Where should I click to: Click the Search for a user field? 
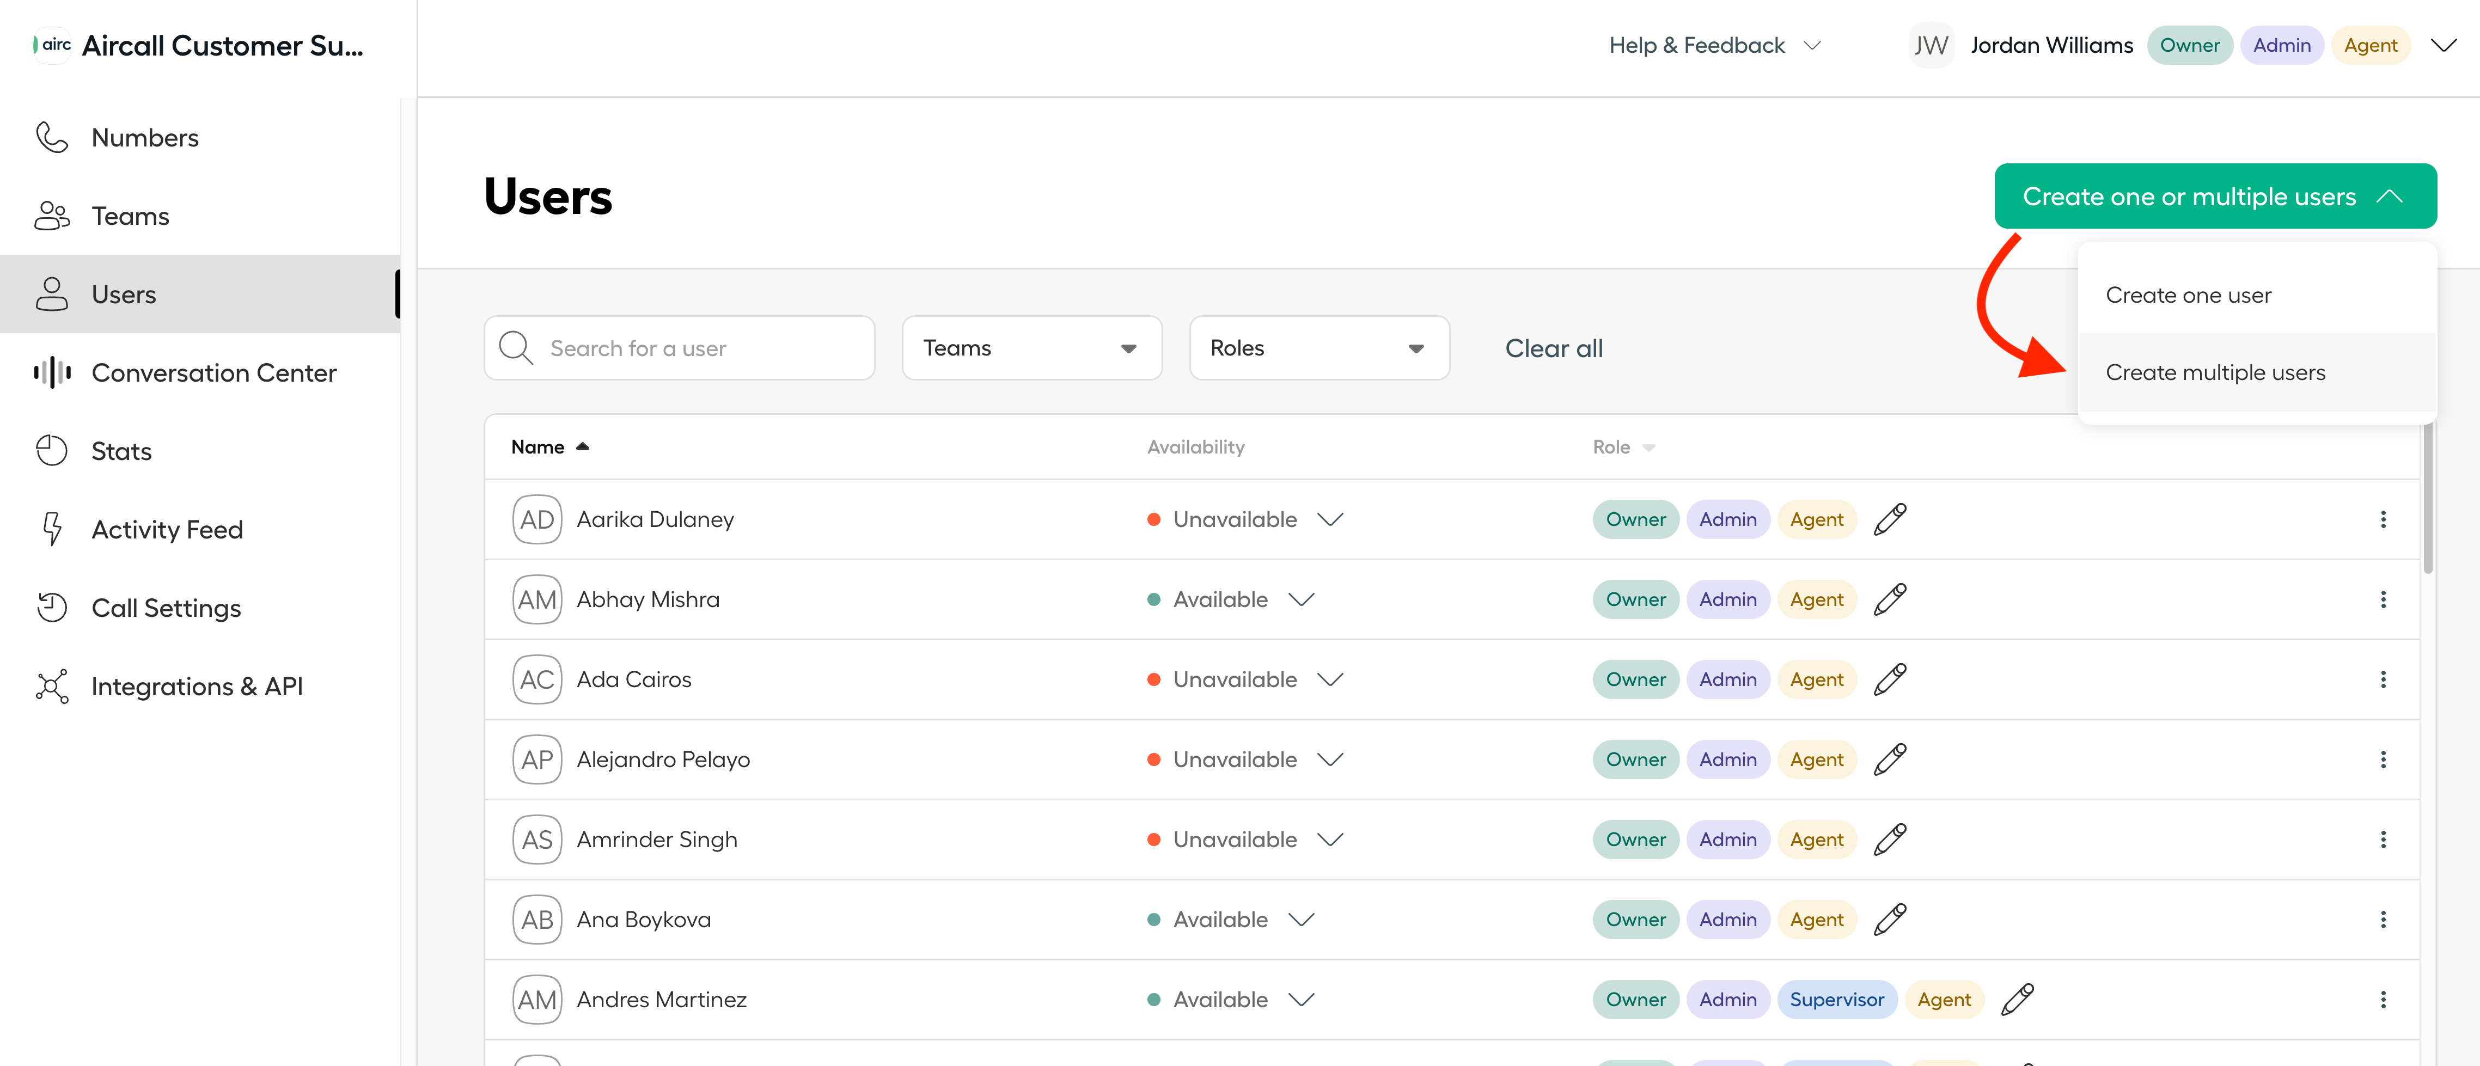pos(679,348)
